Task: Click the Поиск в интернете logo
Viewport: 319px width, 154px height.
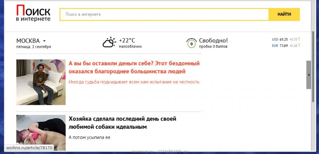Action: pos(33,14)
